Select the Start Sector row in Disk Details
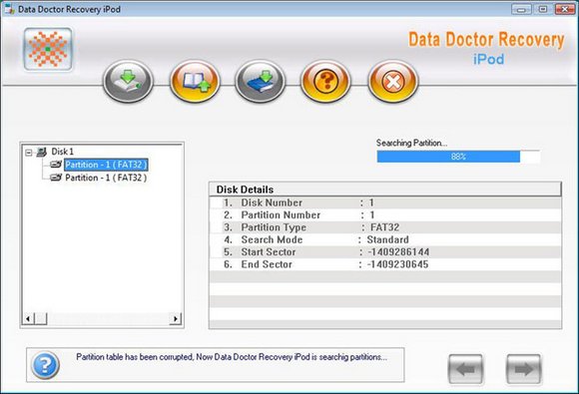579x394 pixels. click(385, 252)
